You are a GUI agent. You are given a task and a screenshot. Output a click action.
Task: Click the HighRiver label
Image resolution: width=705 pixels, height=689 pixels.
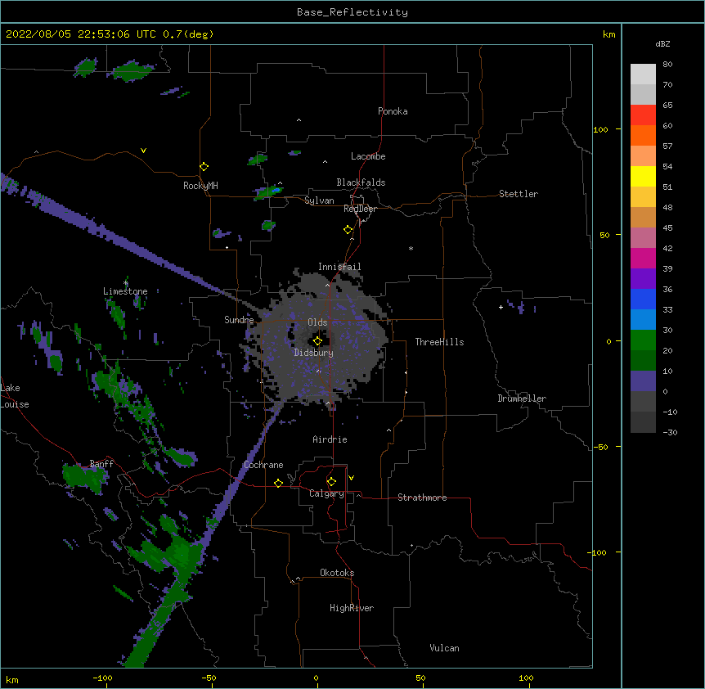coord(352,608)
